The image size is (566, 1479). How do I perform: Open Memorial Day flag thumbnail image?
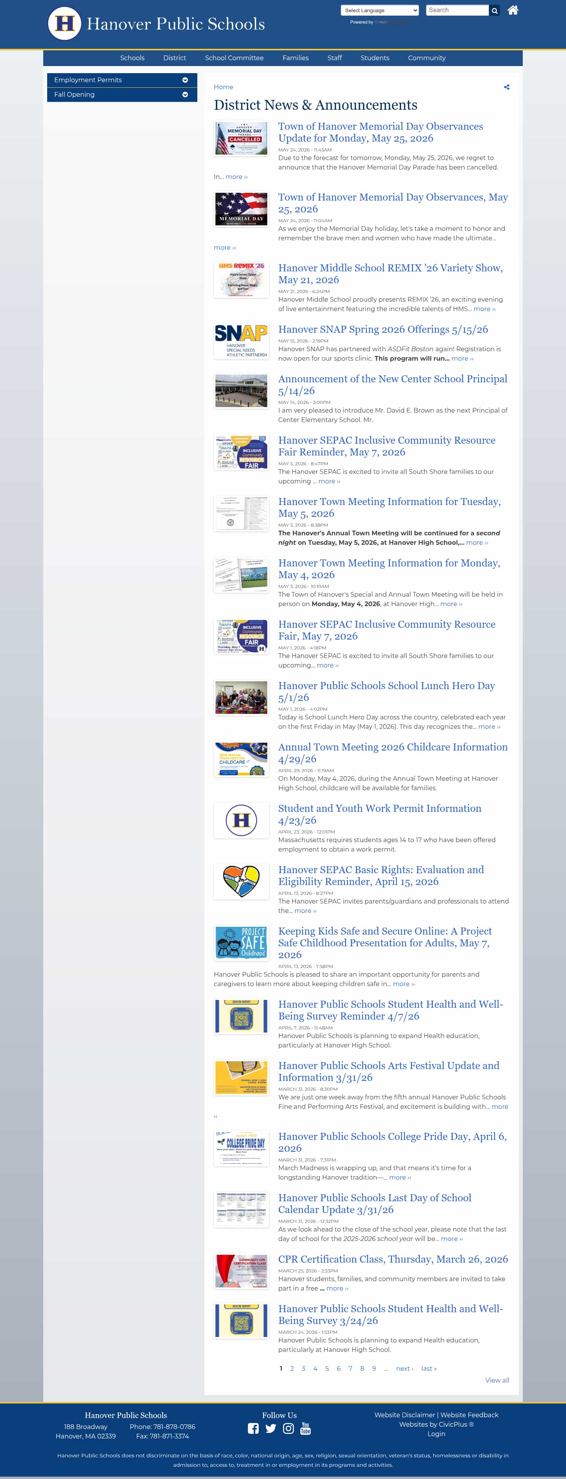pos(241,209)
